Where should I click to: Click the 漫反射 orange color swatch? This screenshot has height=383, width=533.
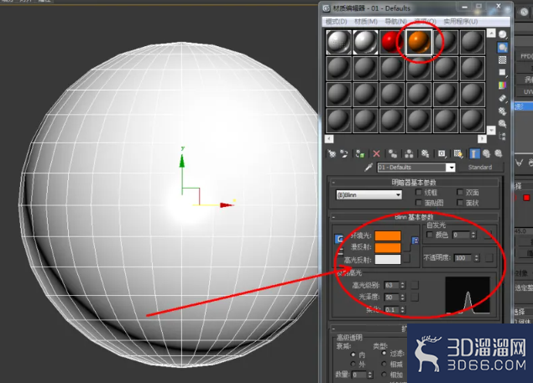click(388, 247)
